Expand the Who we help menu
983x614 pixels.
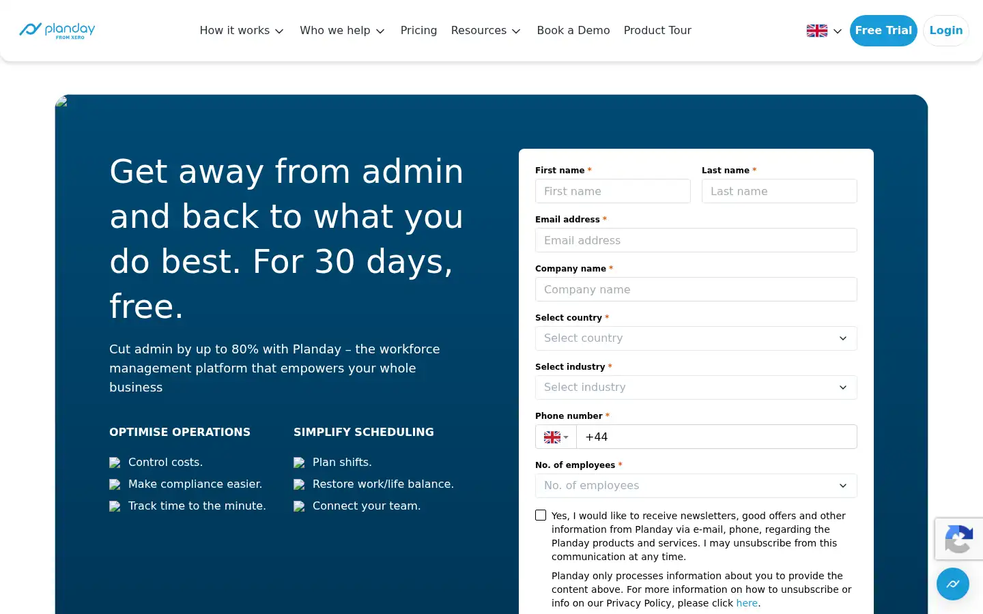coord(342,31)
